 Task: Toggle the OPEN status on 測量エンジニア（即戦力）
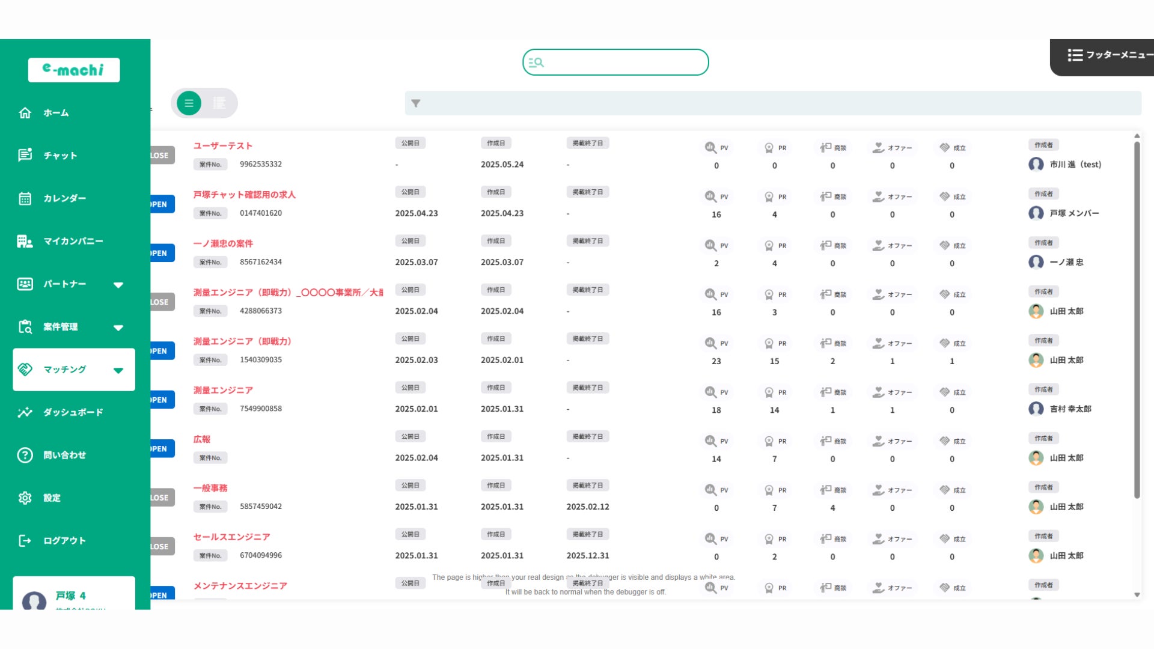tap(160, 351)
